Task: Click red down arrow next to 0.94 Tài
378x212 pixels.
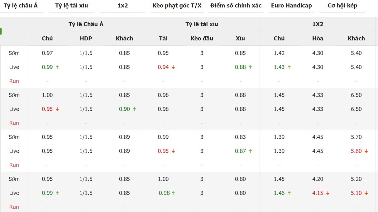Action: (x=173, y=67)
